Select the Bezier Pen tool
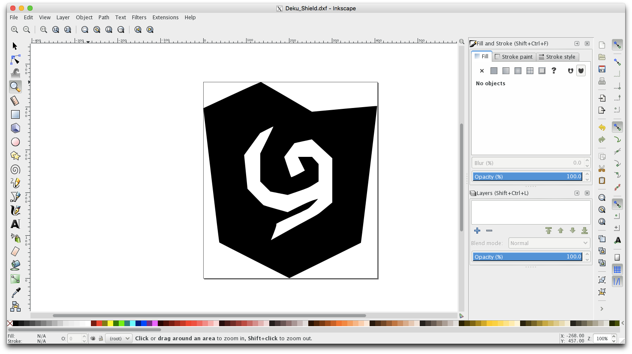632x354 pixels. point(15,197)
